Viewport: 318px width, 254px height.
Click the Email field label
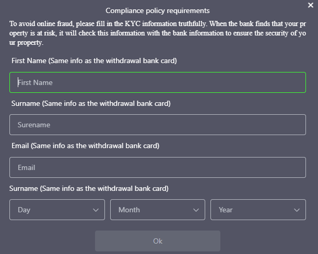pyautogui.click(x=85, y=146)
